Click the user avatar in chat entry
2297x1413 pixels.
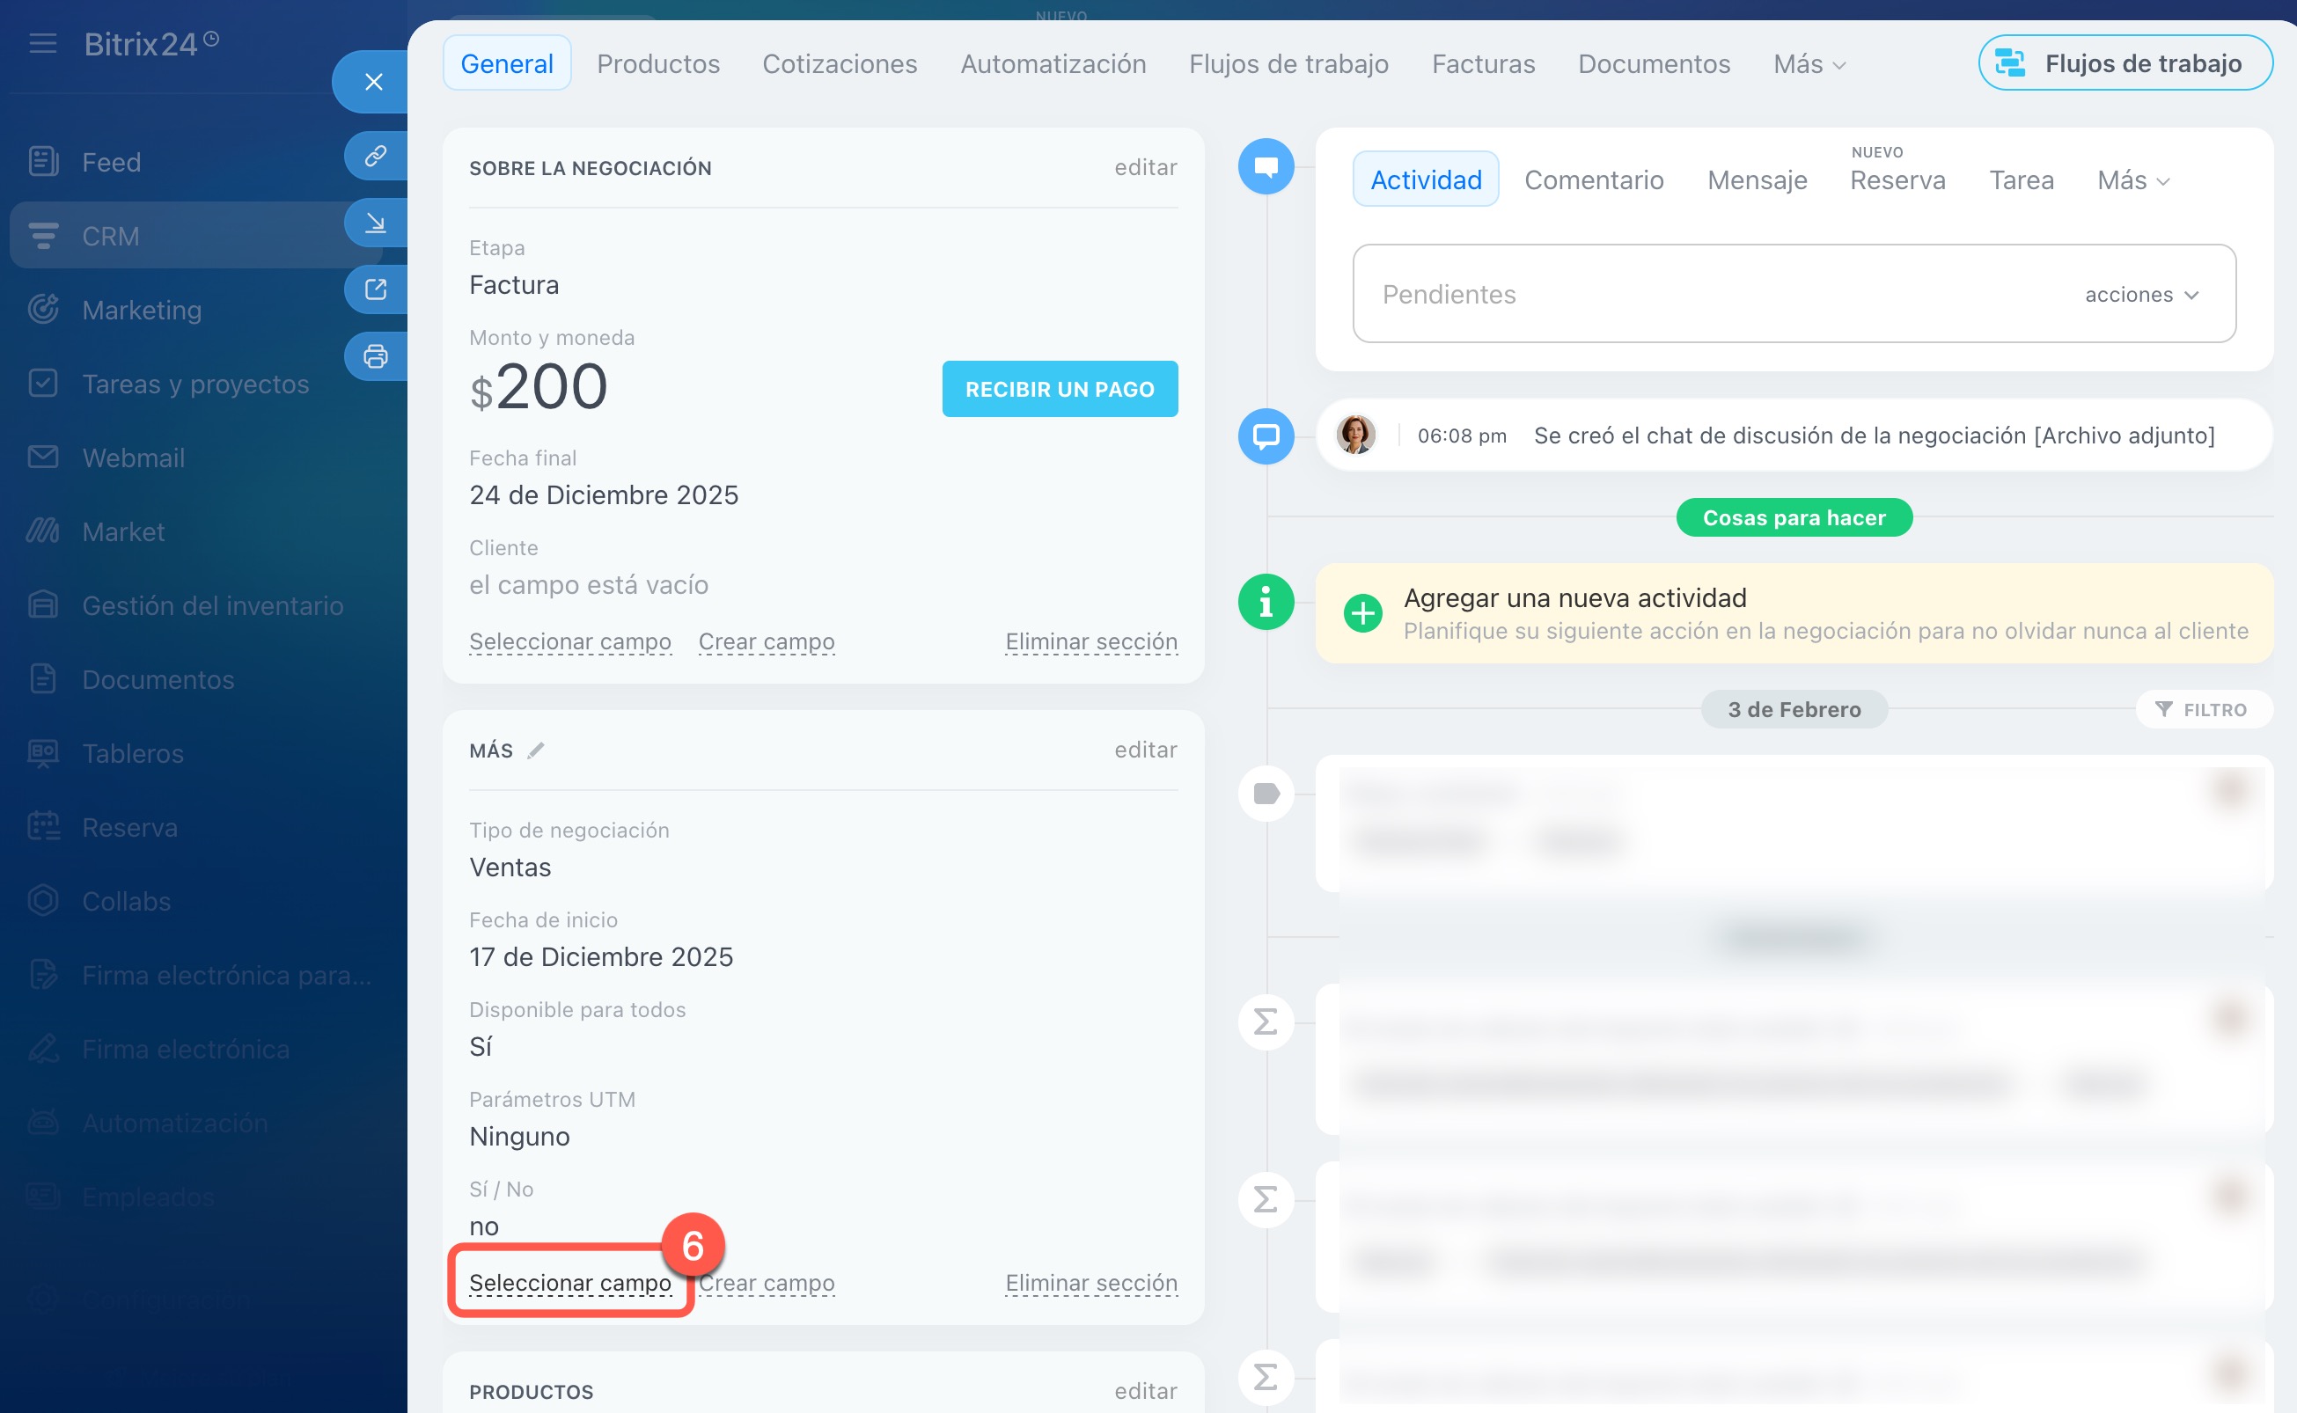click(1355, 436)
